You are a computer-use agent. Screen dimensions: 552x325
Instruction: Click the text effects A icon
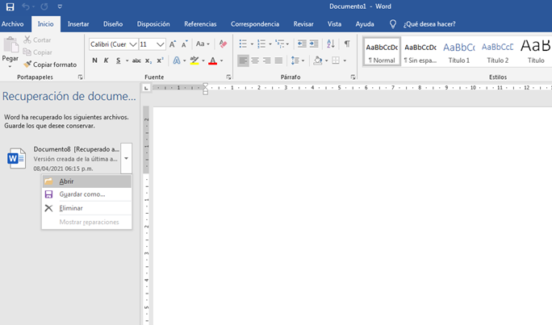pos(177,60)
